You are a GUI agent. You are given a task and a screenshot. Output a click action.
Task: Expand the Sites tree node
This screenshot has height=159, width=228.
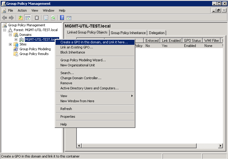10,44
